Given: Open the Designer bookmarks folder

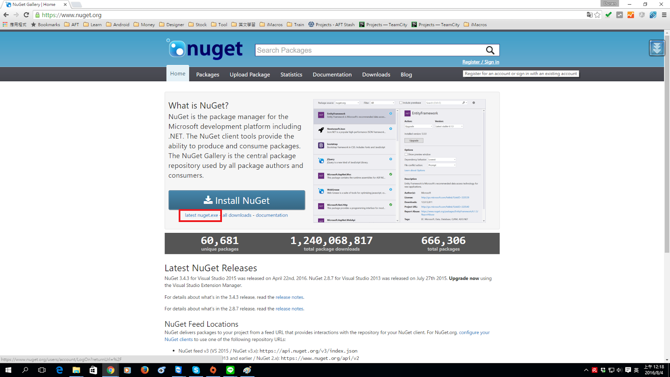Looking at the screenshot, I should pyautogui.click(x=172, y=25).
